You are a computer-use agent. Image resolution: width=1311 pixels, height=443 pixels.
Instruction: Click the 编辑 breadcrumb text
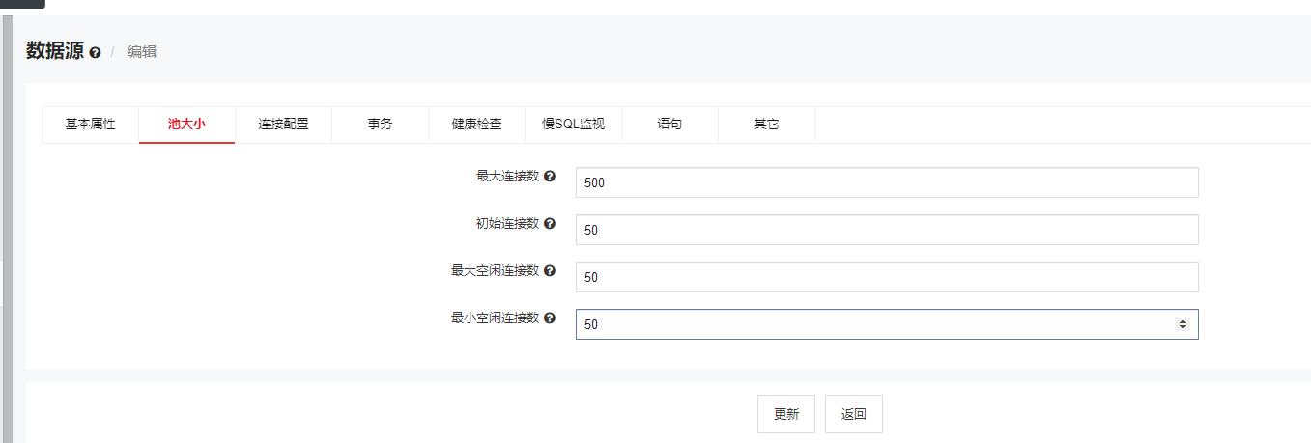tap(142, 52)
